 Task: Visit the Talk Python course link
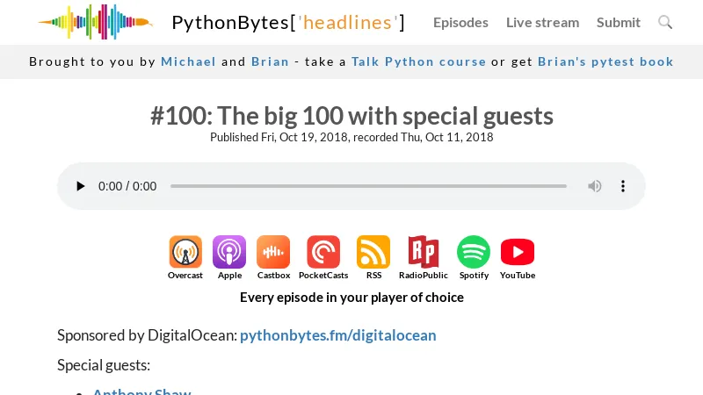(418, 61)
